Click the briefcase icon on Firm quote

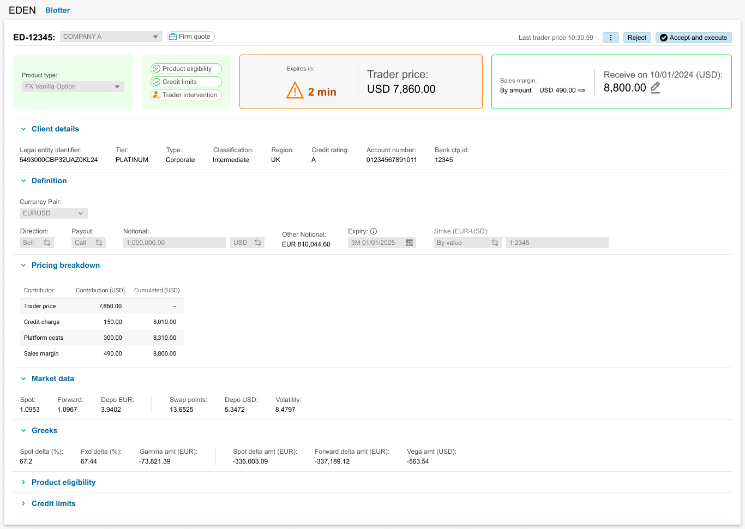(x=173, y=37)
